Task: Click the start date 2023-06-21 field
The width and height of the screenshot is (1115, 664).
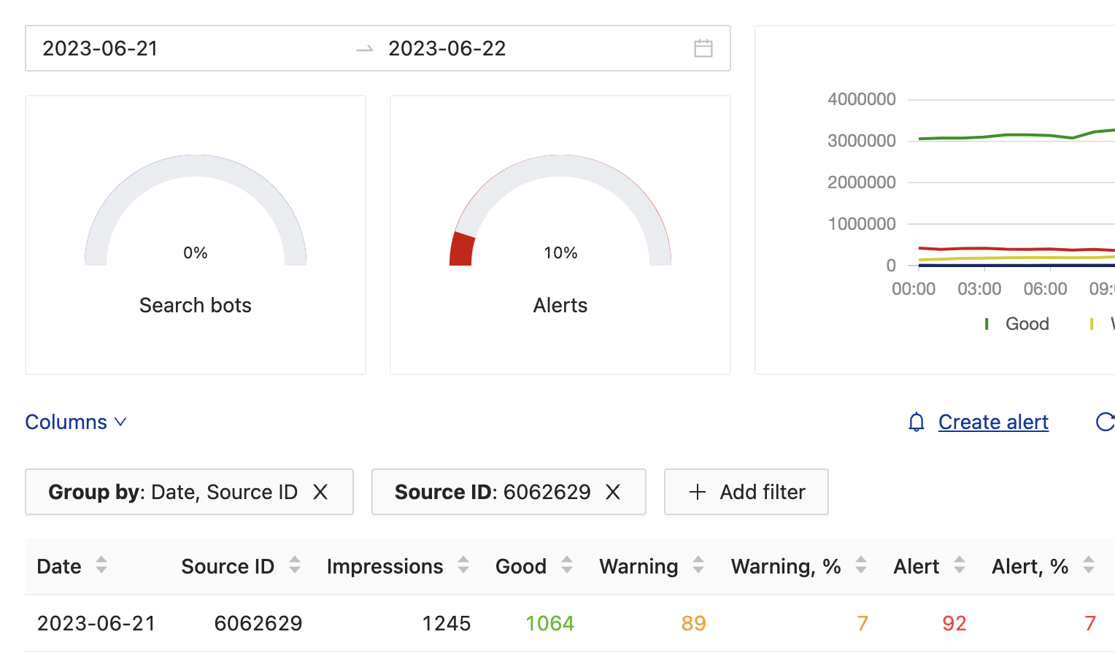Action: tap(101, 49)
